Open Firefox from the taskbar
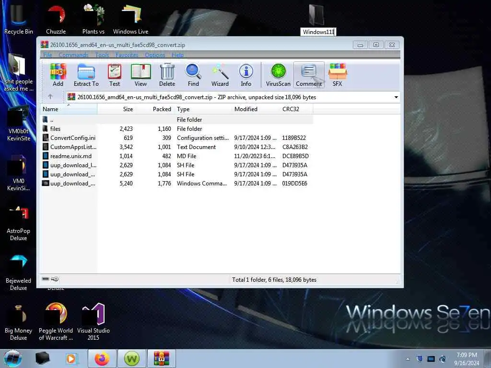Screen dimensions: 491x368 pos(102,358)
